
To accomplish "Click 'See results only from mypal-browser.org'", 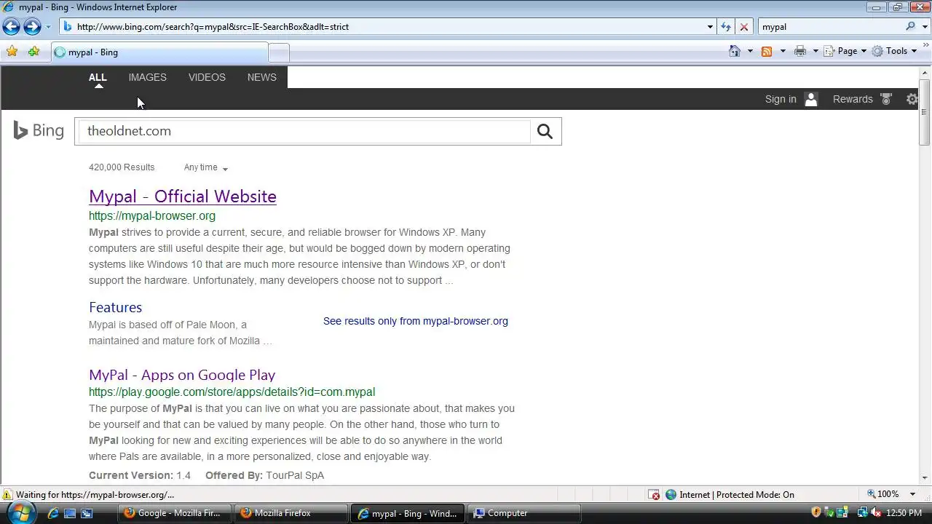I will coord(416,321).
